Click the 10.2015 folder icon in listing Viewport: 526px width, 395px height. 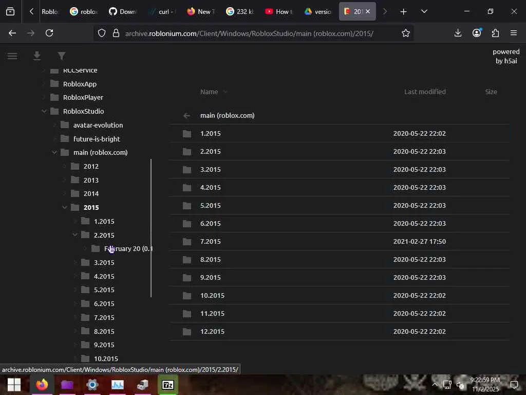click(187, 296)
